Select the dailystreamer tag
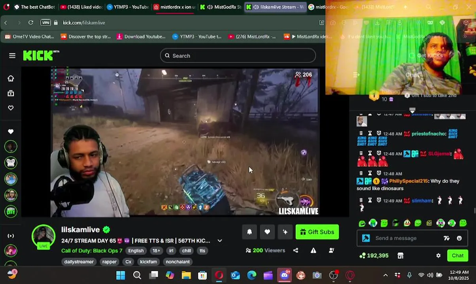Image resolution: width=476 pixels, height=284 pixels. (x=79, y=262)
